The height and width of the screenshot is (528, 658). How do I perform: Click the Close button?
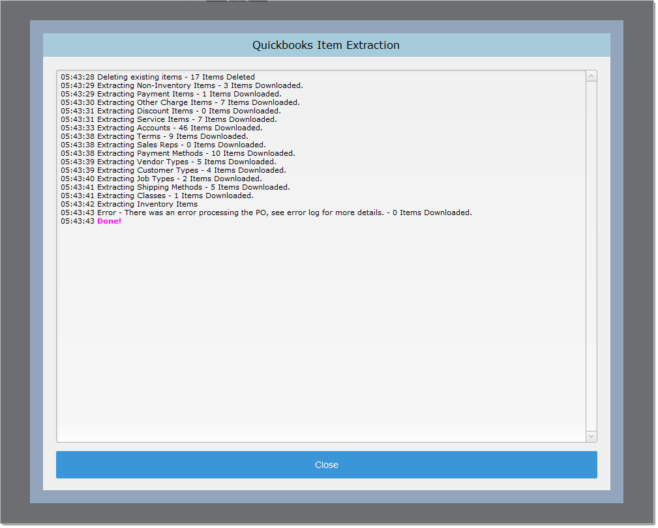(x=327, y=466)
